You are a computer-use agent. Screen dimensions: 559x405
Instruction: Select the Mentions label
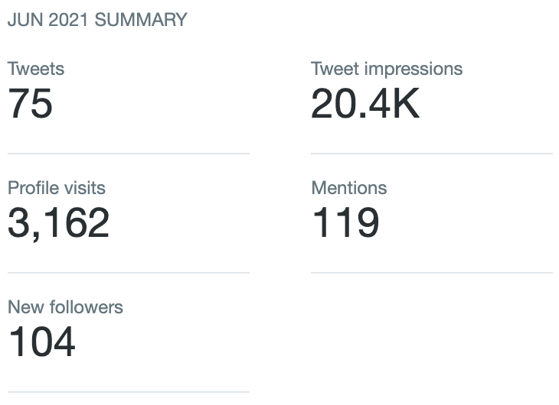point(349,187)
